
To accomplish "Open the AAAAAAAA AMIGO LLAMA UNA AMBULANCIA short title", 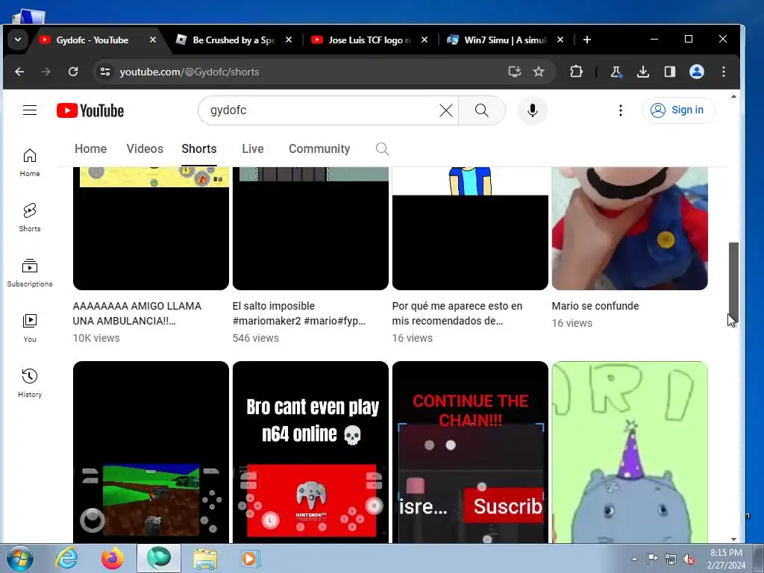I will 137,313.
